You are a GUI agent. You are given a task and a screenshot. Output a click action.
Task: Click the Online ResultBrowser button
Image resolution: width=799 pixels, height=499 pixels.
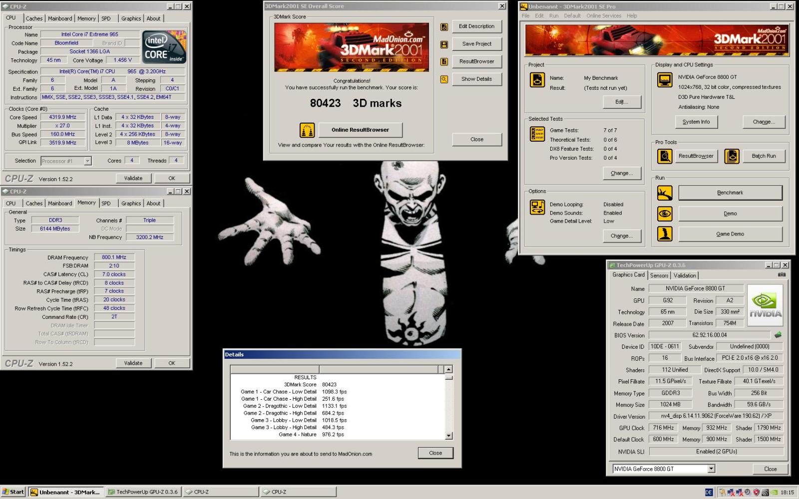[x=360, y=130]
